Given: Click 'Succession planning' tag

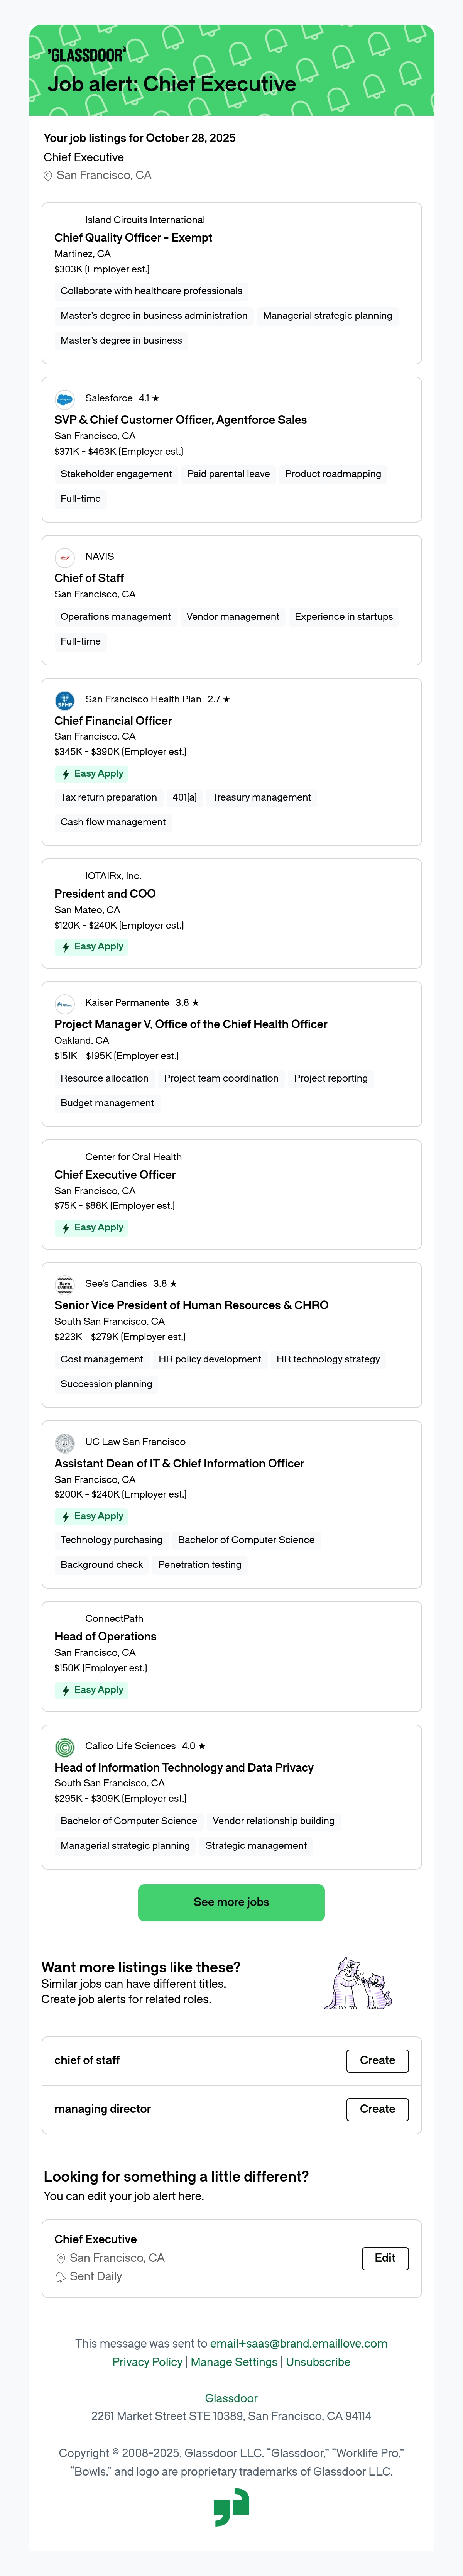Looking at the screenshot, I should pyautogui.click(x=106, y=1385).
